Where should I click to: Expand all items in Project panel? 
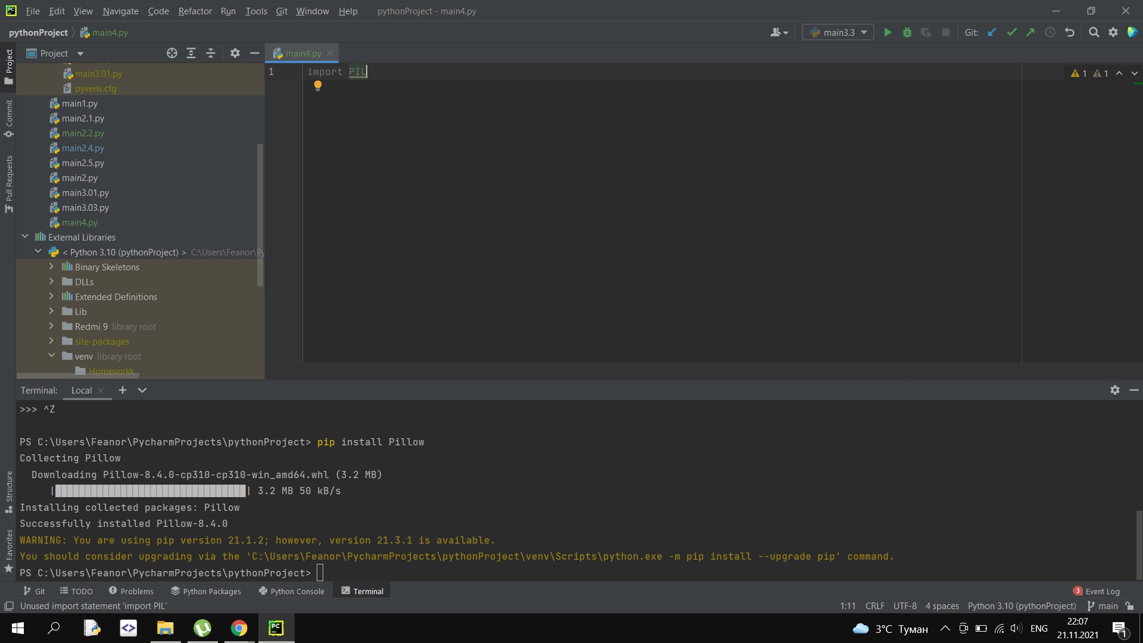click(191, 54)
